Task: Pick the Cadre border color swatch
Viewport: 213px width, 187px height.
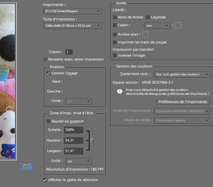Action: [178, 25]
